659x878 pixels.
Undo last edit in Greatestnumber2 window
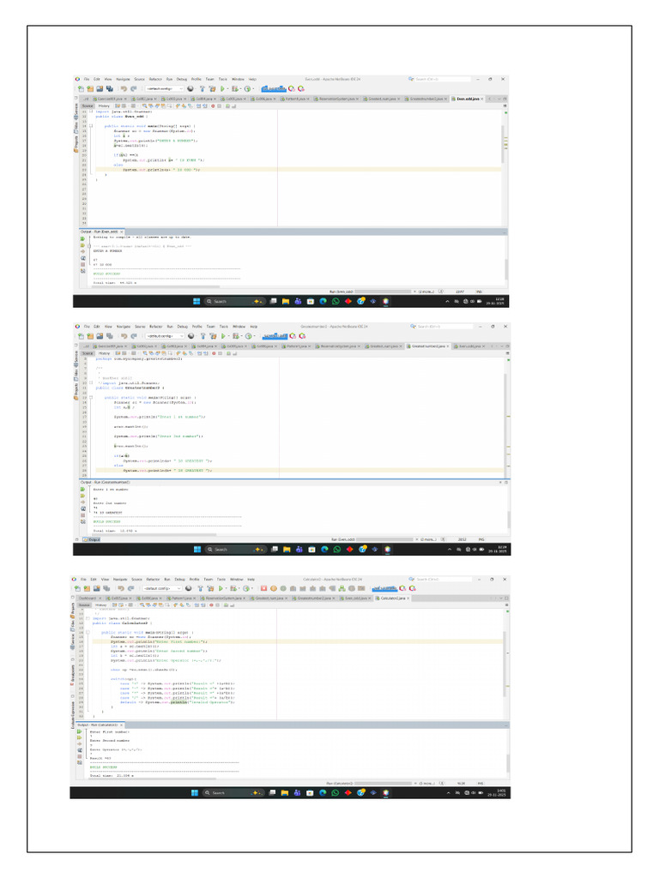coord(124,336)
